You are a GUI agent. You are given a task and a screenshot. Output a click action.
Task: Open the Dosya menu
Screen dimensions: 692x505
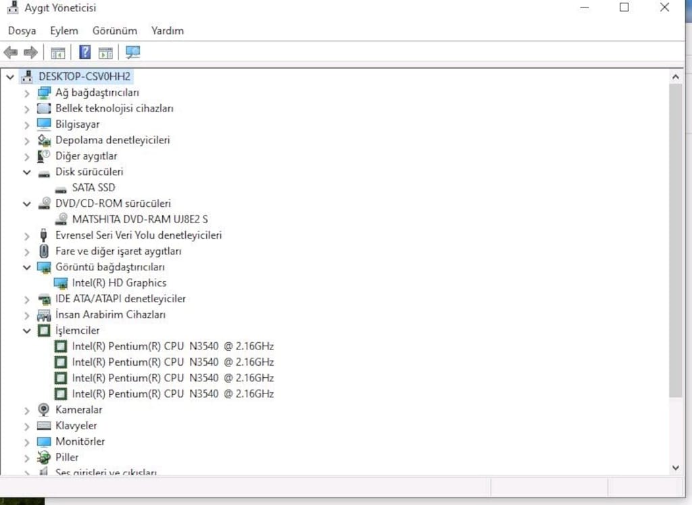pos(22,31)
